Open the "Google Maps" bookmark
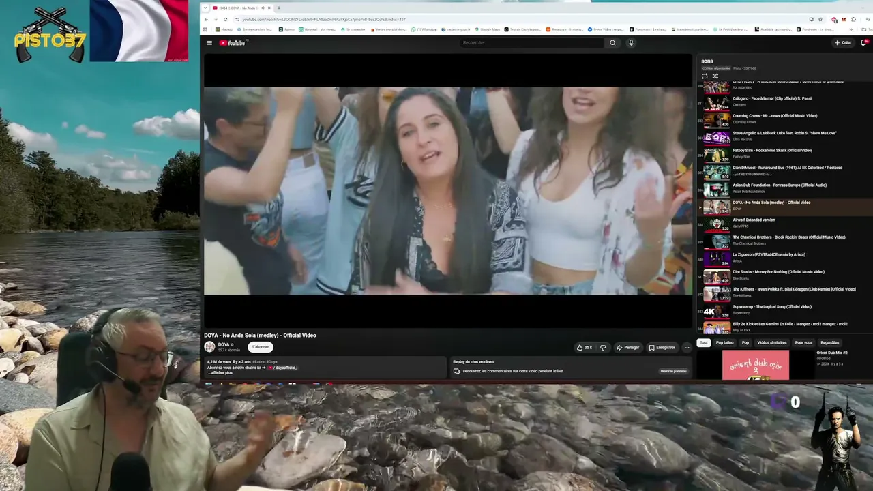The width and height of the screenshot is (873, 491). tap(488, 29)
